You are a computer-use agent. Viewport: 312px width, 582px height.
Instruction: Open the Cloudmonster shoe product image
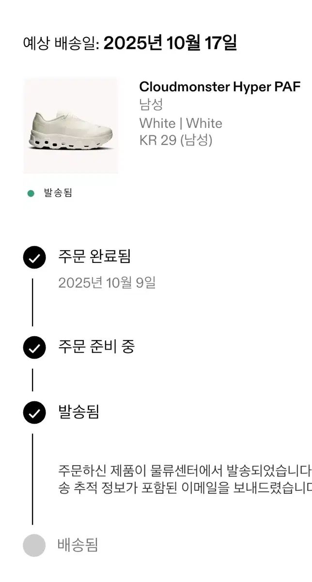point(71,126)
